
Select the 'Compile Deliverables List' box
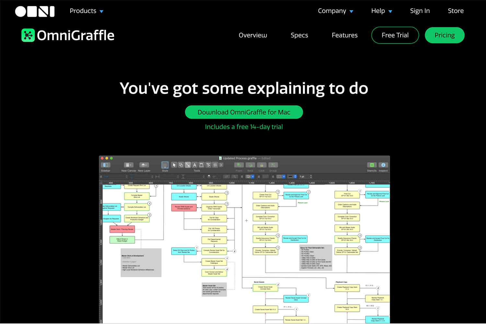click(x=137, y=207)
